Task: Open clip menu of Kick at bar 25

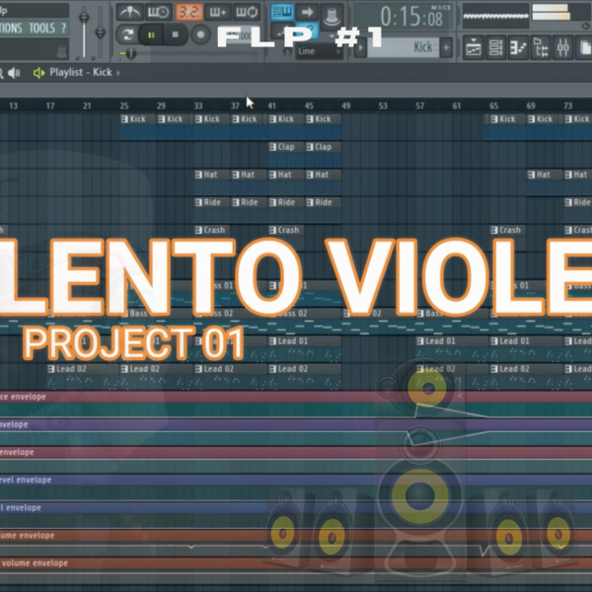Action: pos(124,119)
